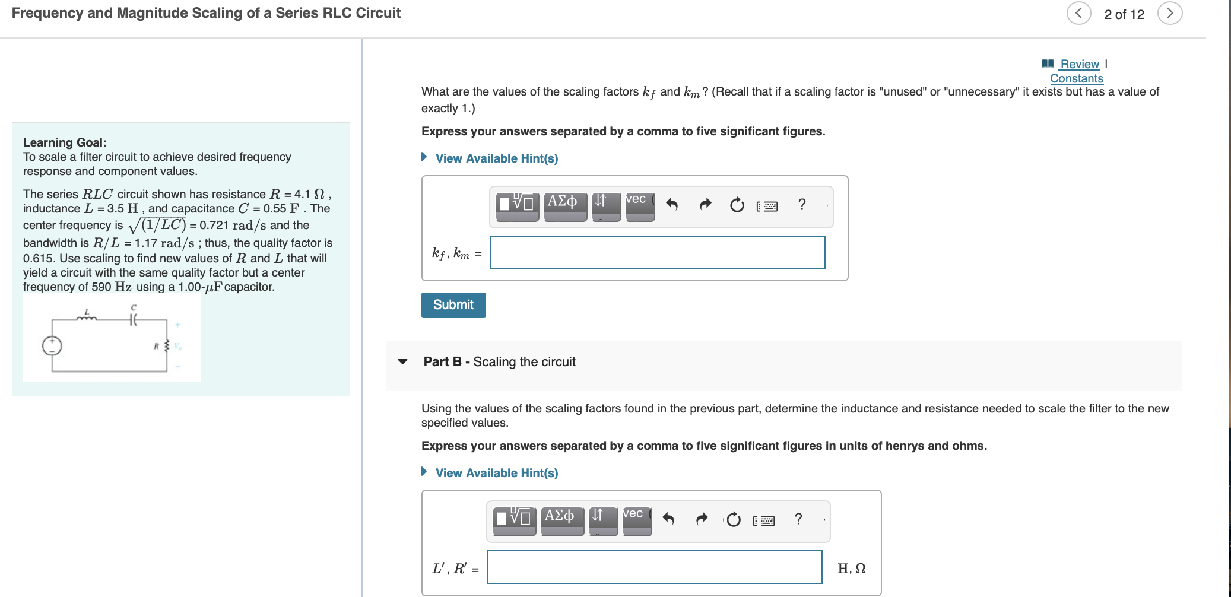
Task: Click inside the kf, km answer box
Action: [x=657, y=252]
